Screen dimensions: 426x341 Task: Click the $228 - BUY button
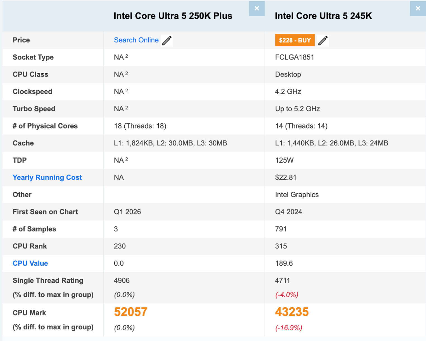pyautogui.click(x=294, y=40)
